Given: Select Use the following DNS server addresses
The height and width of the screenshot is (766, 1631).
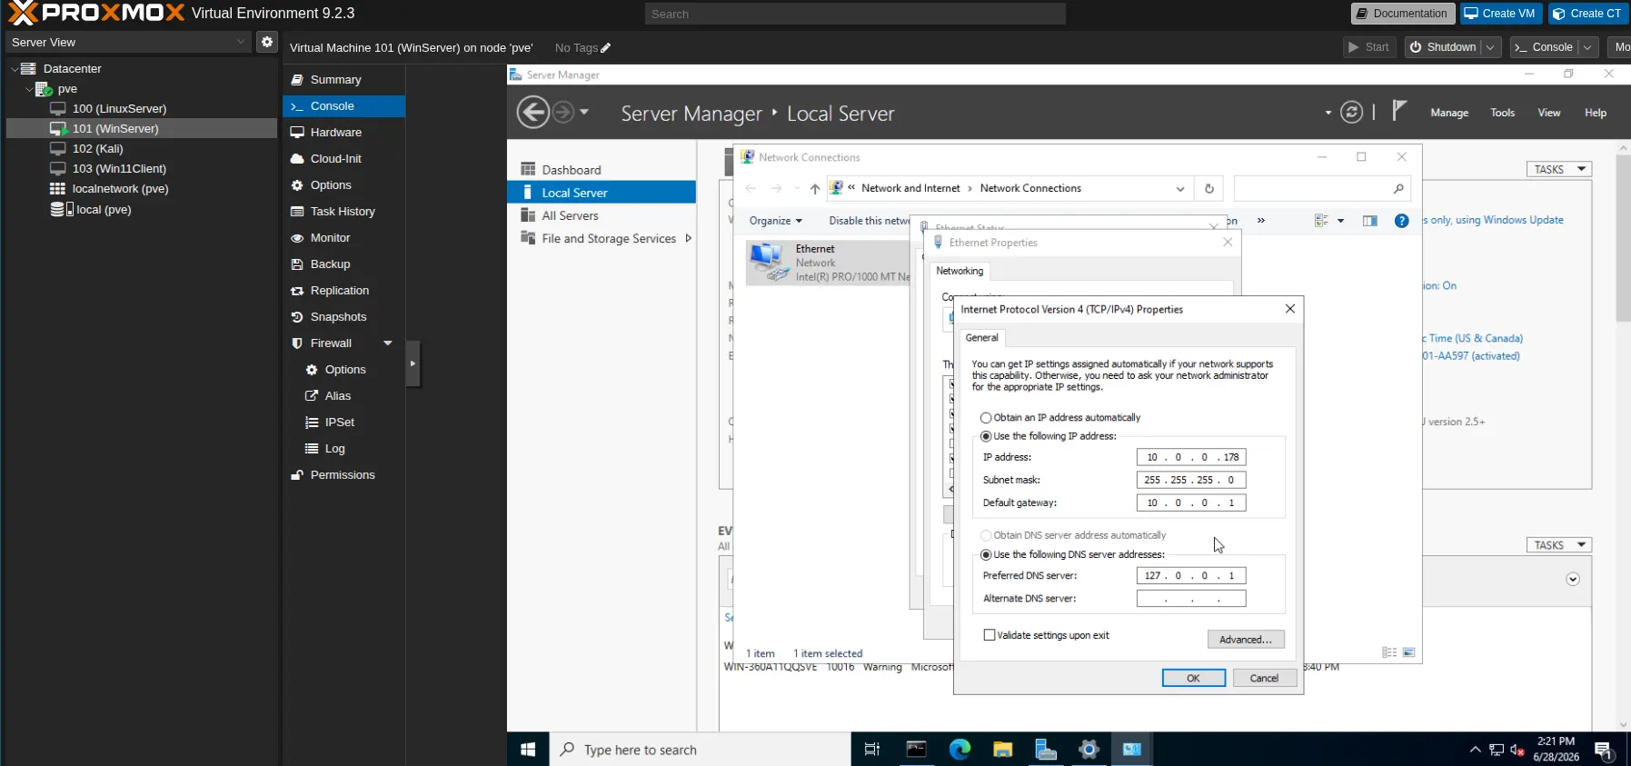Looking at the screenshot, I should (986, 554).
